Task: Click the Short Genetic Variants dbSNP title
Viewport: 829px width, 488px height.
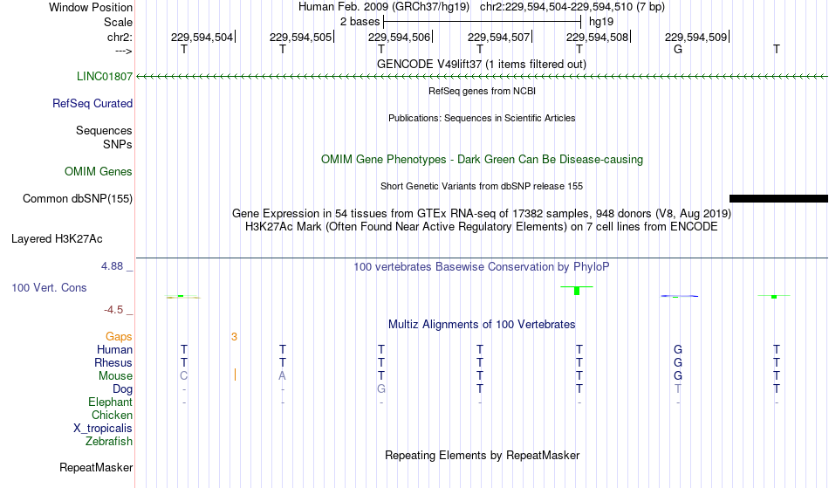Action: (x=482, y=186)
